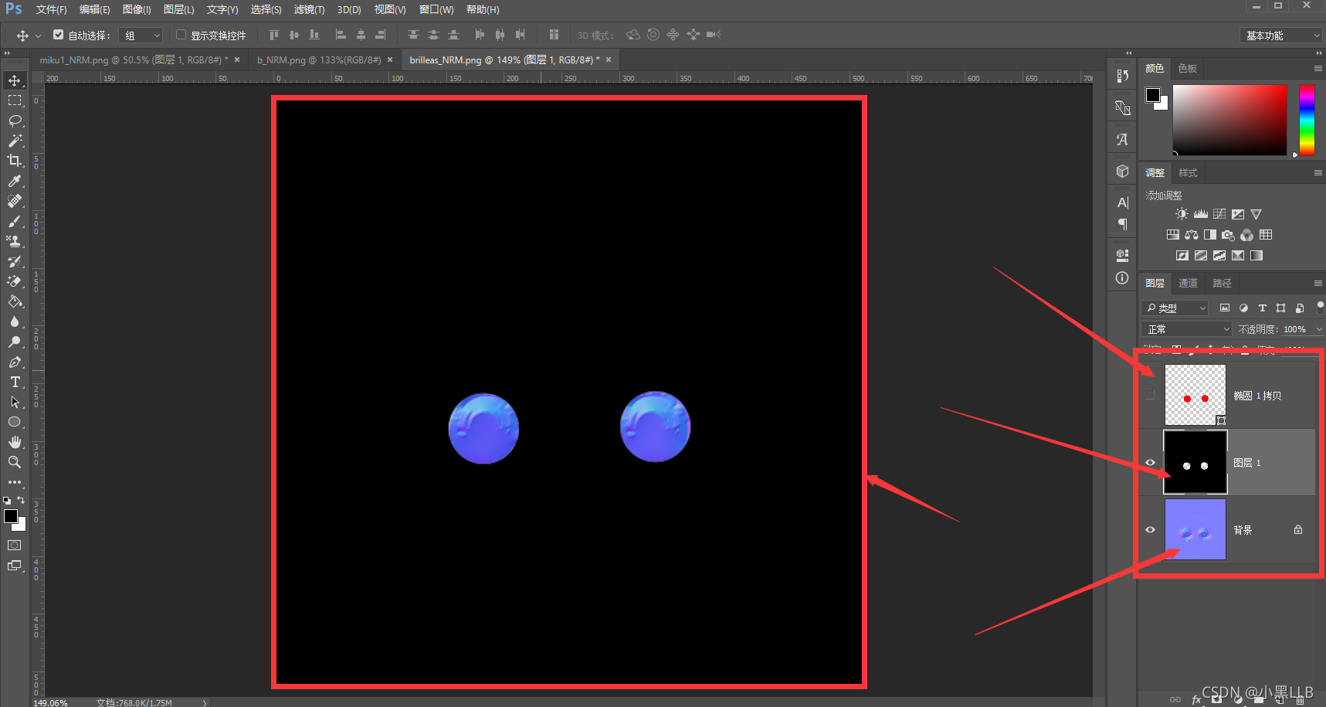Uncheck the Auto-Select checkbox
Image resolution: width=1326 pixels, height=707 pixels.
tap(58, 35)
